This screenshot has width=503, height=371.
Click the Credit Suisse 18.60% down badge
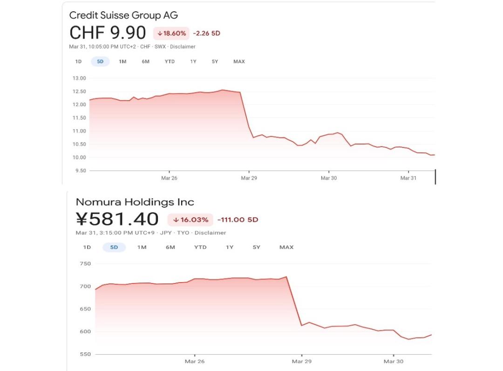171,34
